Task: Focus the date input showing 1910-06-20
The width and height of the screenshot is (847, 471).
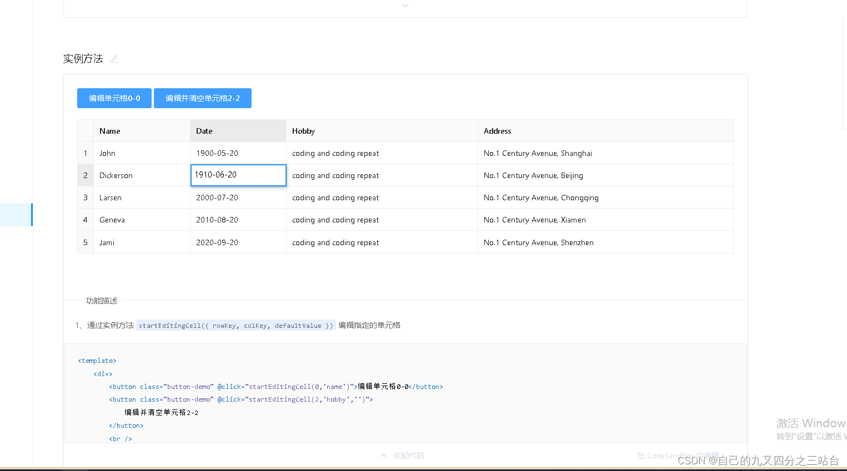Action: tap(238, 175)
